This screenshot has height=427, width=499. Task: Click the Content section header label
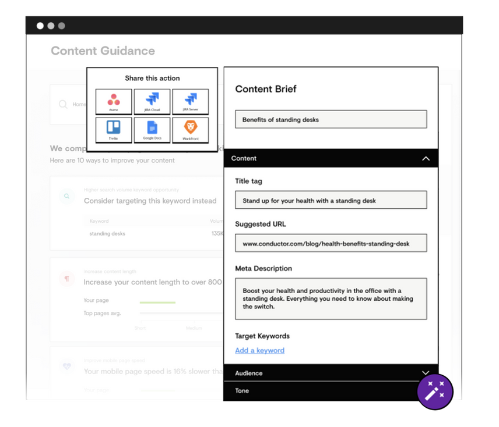click(244, 158)
